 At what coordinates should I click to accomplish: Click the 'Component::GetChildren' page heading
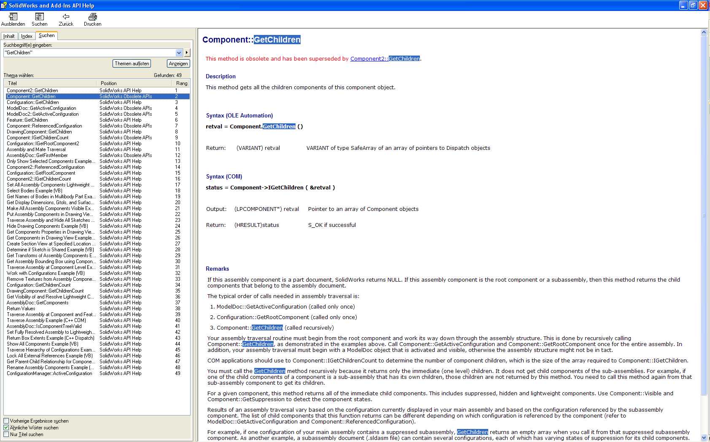pyautogui.click(x=251, y=40)
